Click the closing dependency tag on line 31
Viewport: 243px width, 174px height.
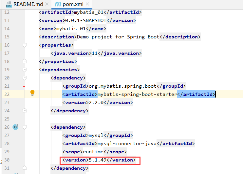[x=69, y=168]
